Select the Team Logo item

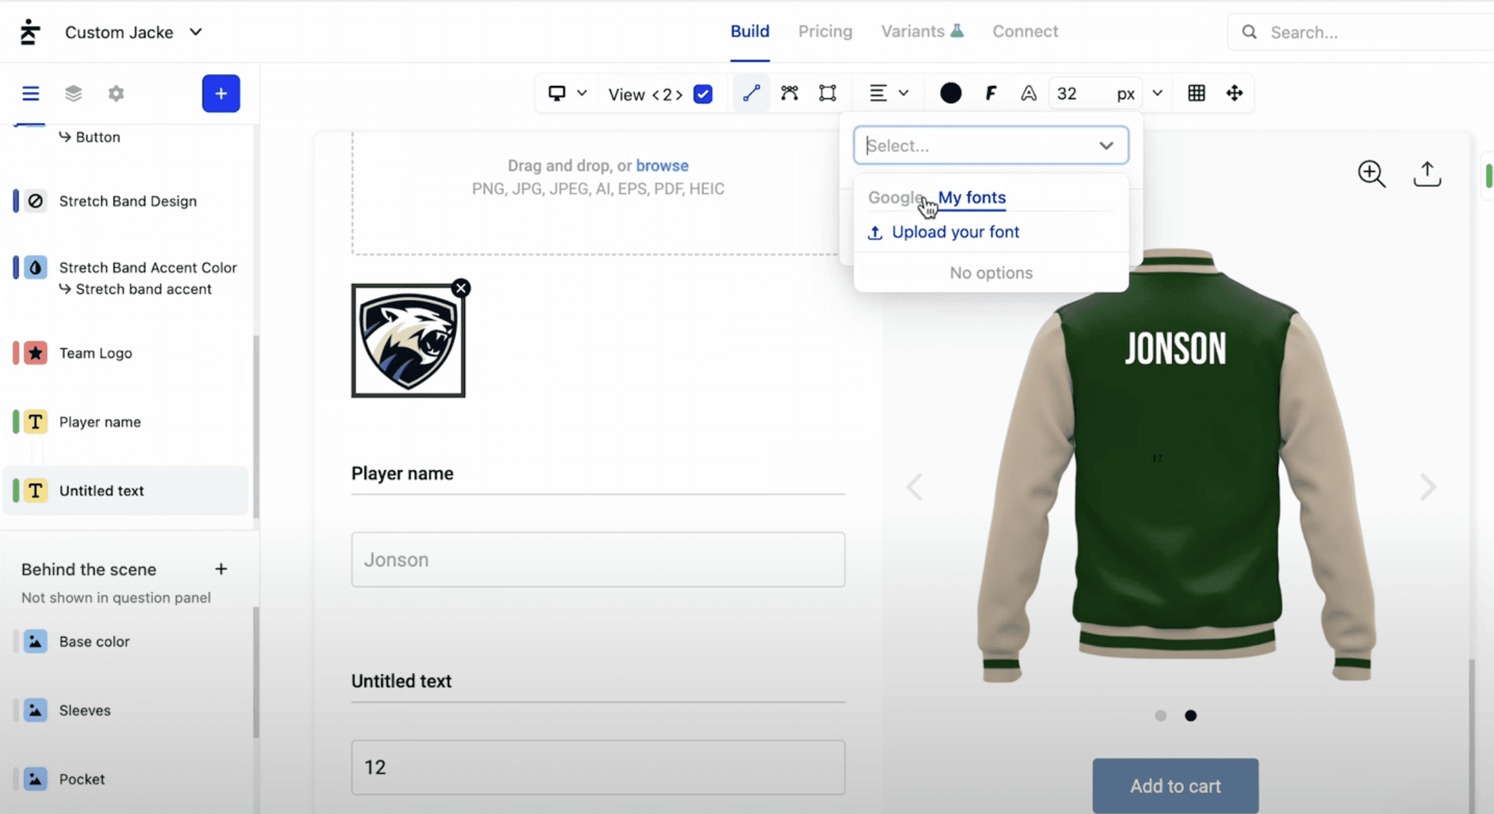(95, 353)
